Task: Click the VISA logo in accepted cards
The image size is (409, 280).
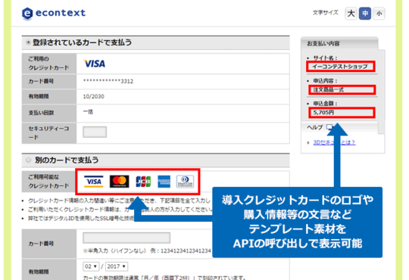Action: tap(94, 182)
